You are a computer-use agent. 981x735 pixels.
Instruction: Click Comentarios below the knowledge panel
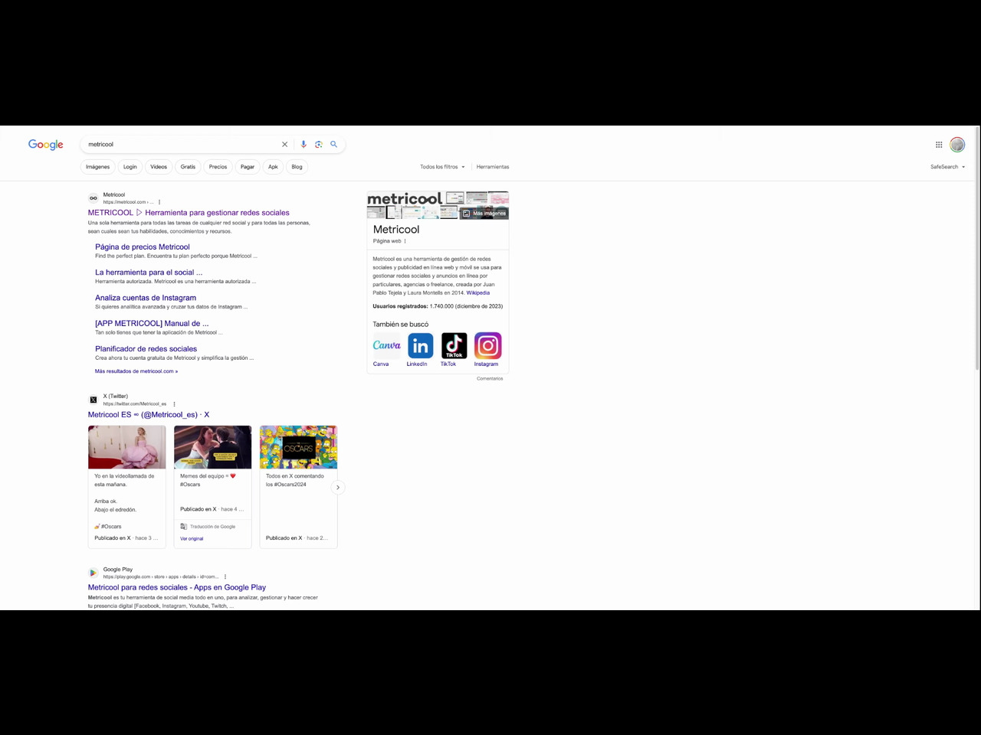coord(490,379)
